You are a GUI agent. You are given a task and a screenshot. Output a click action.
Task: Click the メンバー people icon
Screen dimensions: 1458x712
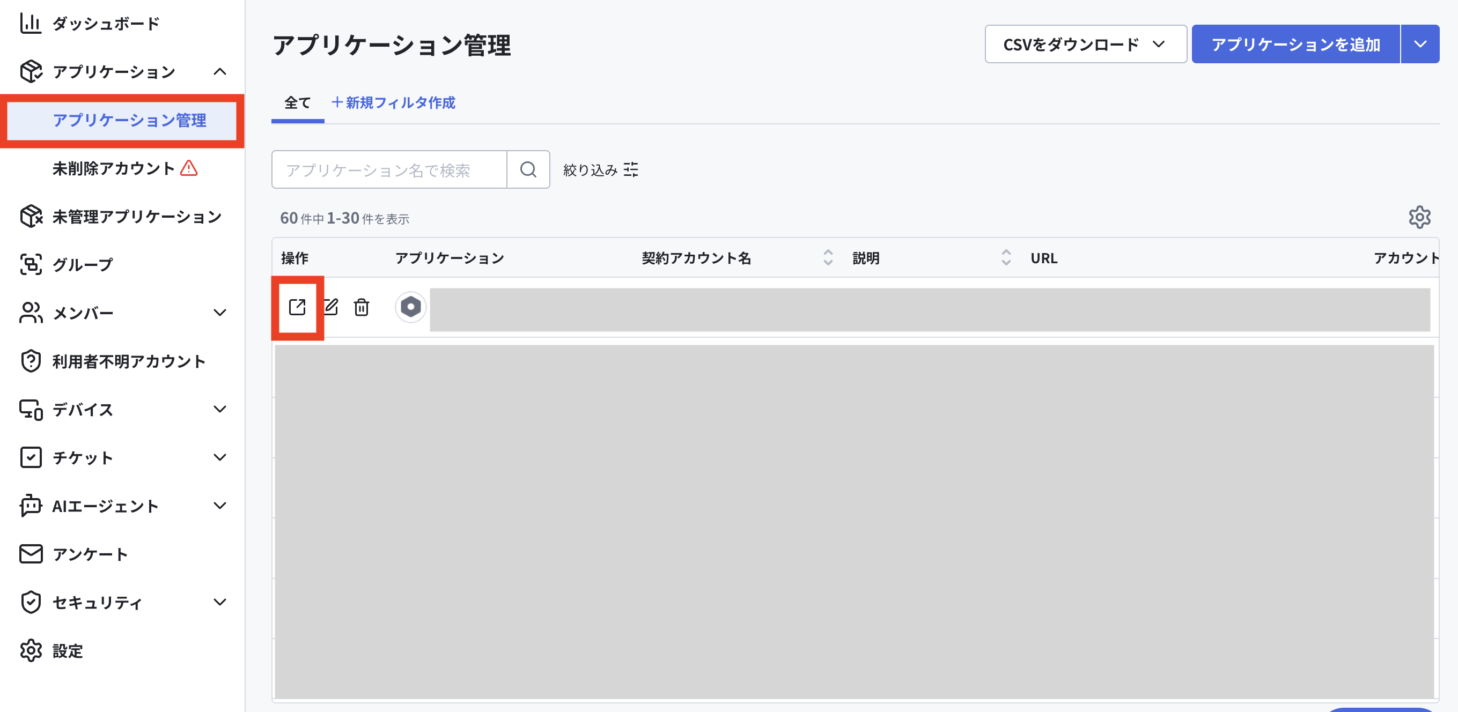pos(31,313)
